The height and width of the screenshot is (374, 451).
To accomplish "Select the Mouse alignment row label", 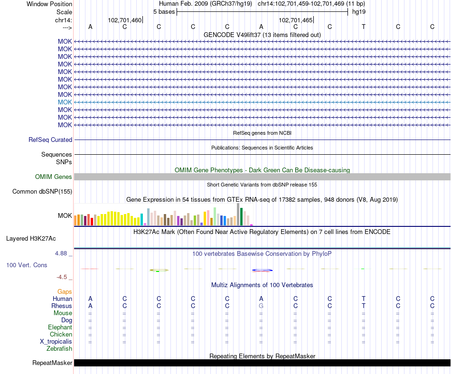I will click(x=63, y=313).
